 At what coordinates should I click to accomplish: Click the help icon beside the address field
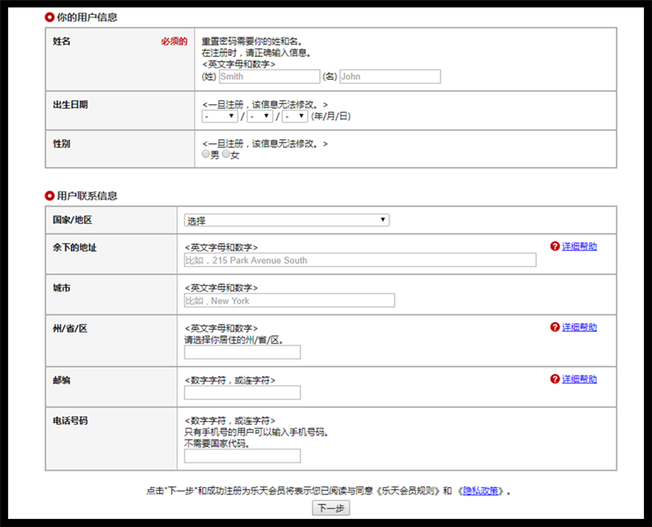(555, 246)
